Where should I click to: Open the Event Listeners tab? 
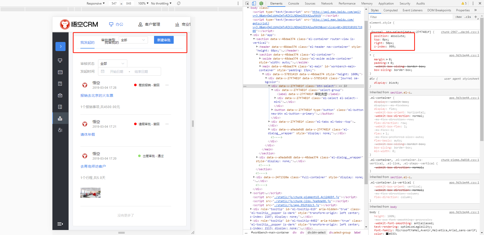point(412,10)
